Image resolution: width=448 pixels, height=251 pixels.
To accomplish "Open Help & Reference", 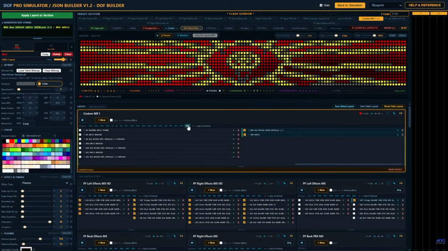I will pyautogui.click(x=424, y=5).
